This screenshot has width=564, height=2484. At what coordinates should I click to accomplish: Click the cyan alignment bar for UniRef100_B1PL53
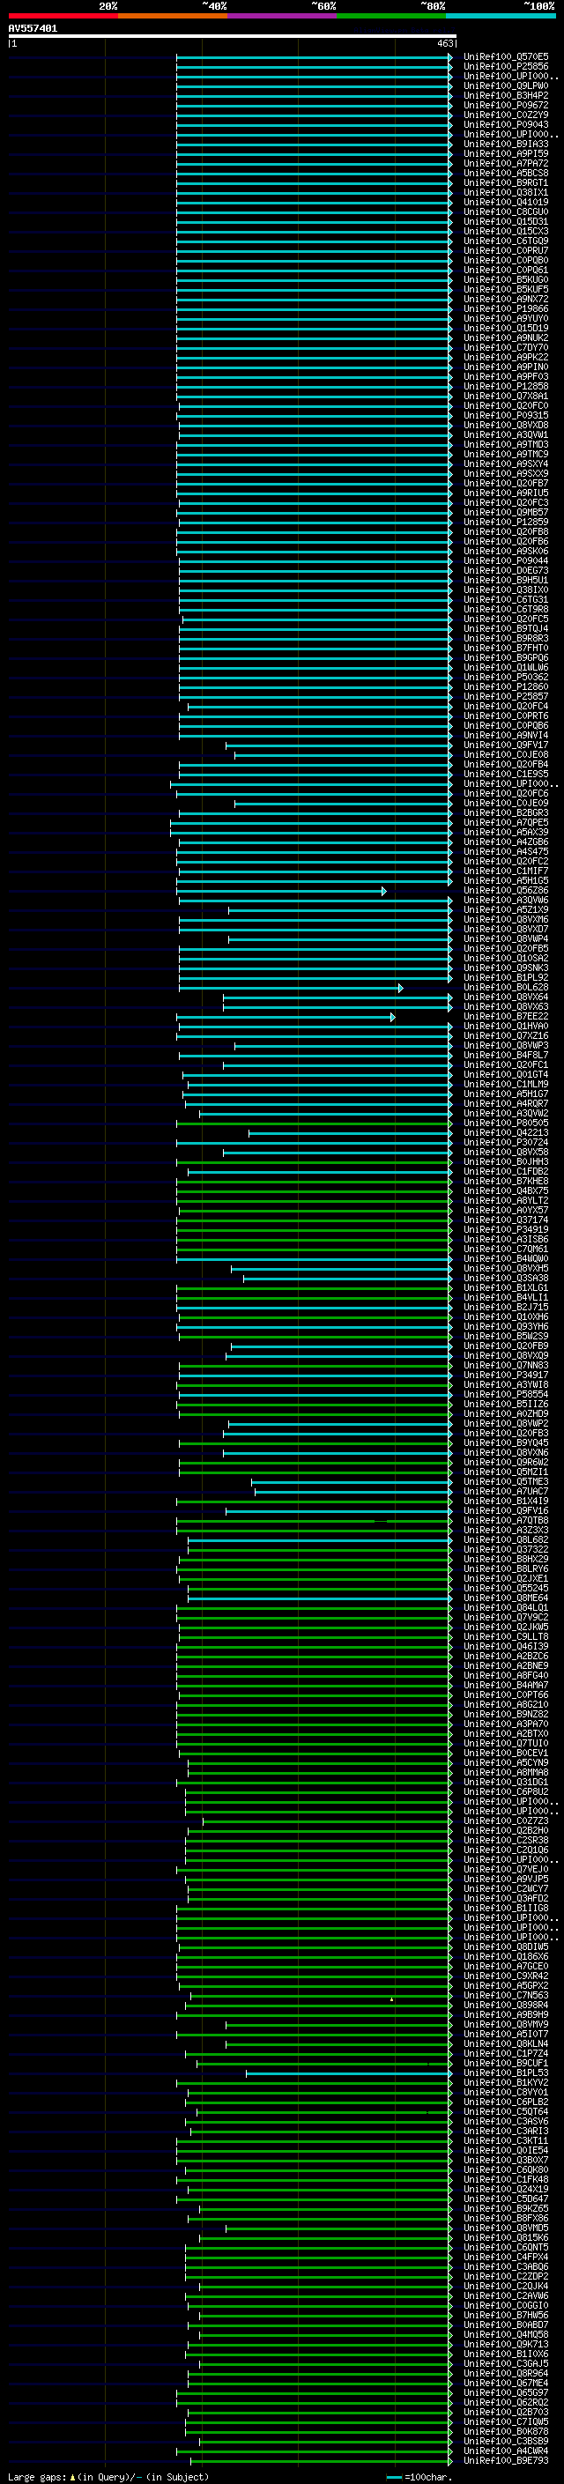pyautogui.click(x=348, y=2072)
